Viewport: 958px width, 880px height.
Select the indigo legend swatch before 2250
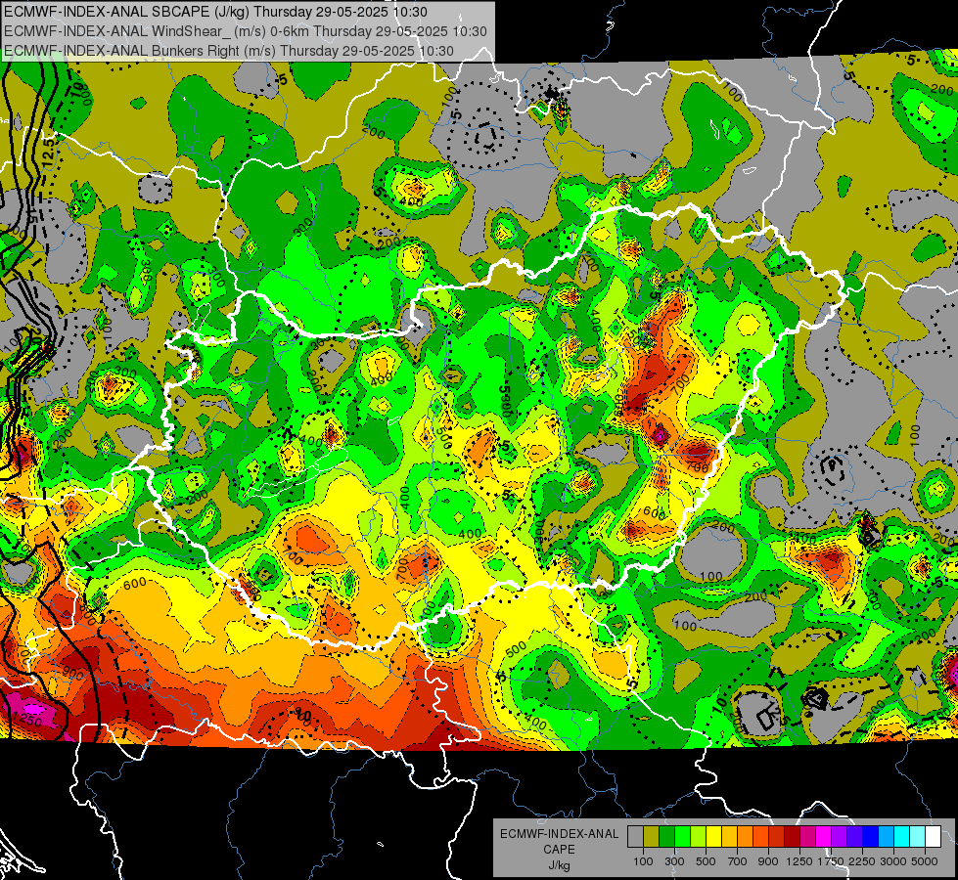point(854,836)
